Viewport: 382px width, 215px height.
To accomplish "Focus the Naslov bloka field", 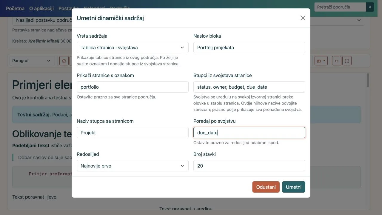I will [249, 47].
